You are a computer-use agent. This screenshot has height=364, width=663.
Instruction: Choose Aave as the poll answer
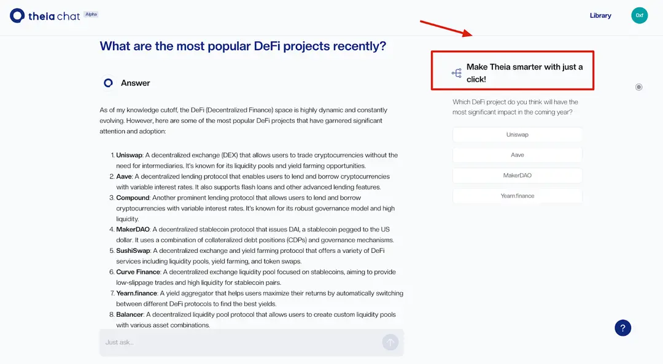[x=517, y=155]
